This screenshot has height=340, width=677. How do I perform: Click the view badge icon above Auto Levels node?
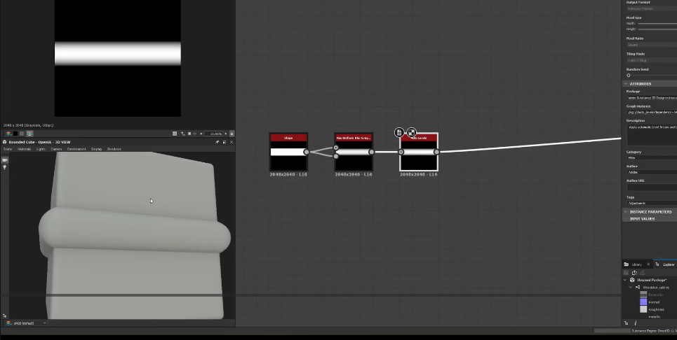(412, 132)
